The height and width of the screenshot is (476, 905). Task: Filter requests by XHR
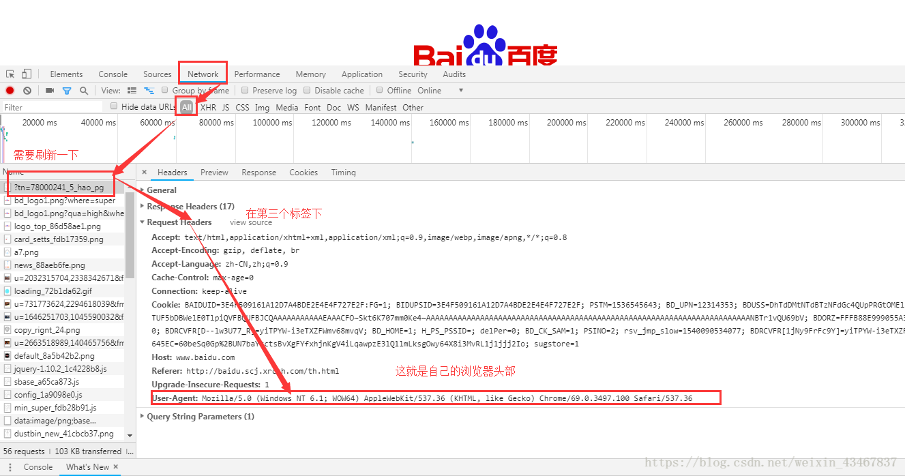point(208,108)
